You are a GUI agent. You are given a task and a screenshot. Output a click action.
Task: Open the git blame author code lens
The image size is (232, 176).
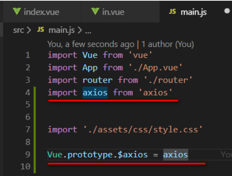[121, 44]
